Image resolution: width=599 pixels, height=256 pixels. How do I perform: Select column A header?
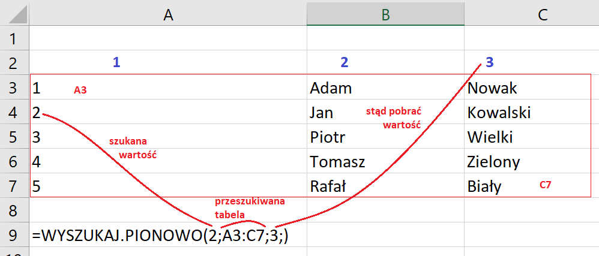coord(168,14)
